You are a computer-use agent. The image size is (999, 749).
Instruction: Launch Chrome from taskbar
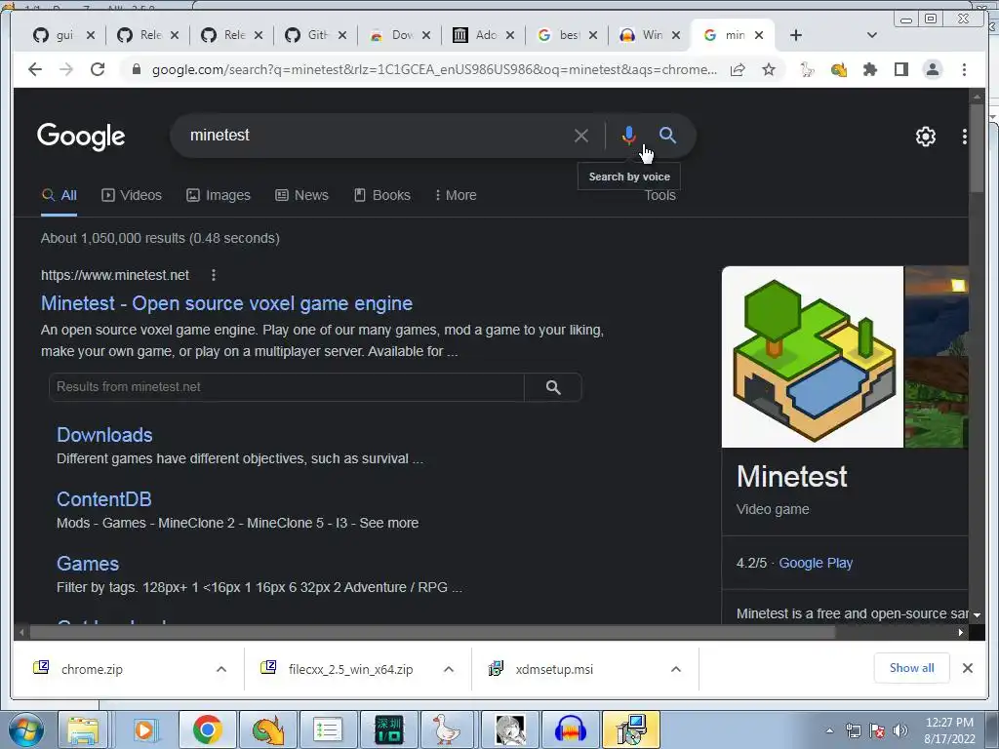pyautogui.click(x=207, y=729)
